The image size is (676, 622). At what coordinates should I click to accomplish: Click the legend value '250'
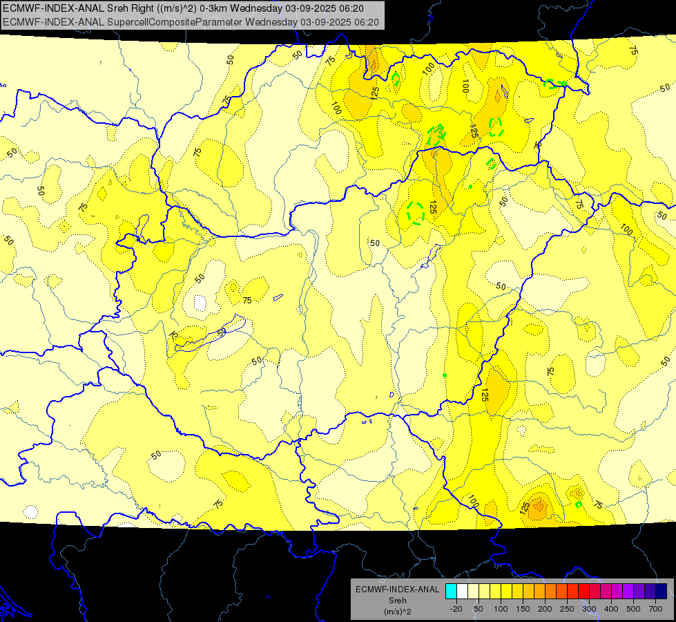567,609
